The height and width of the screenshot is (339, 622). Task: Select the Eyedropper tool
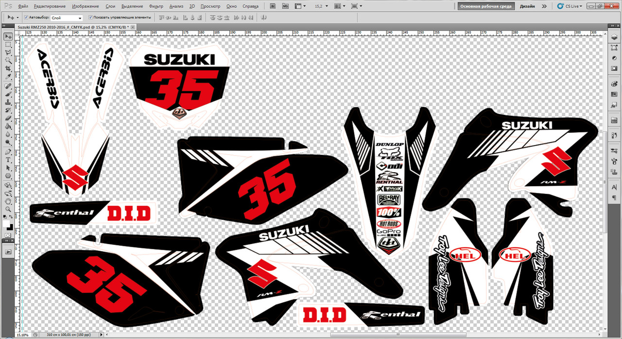coord(8,77)
